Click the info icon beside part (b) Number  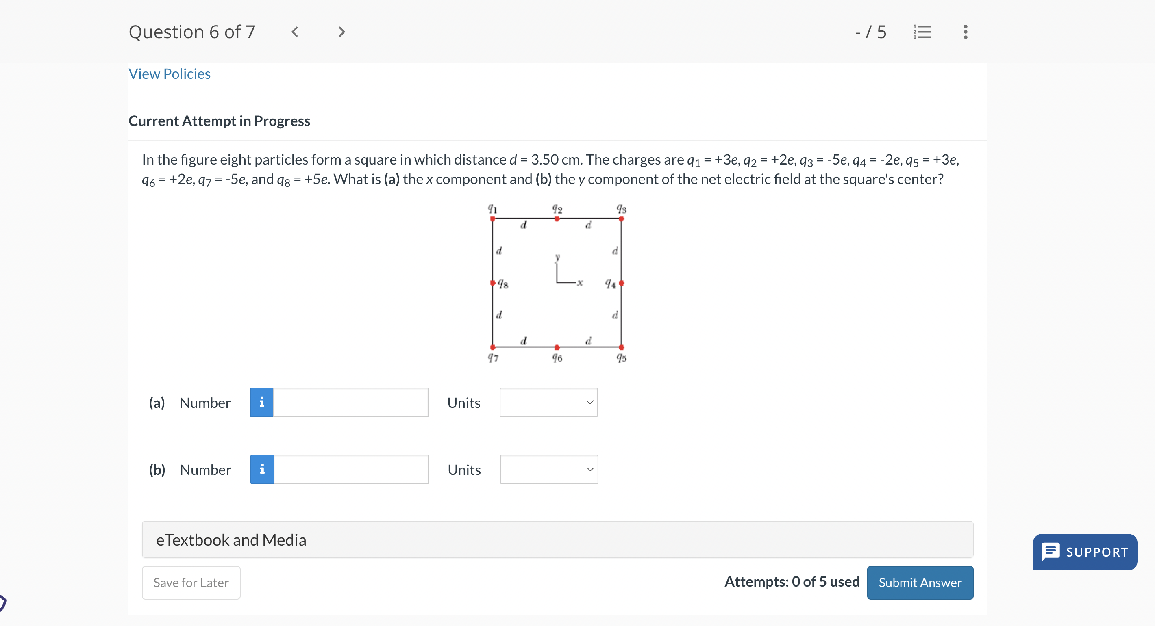(261, 469)
